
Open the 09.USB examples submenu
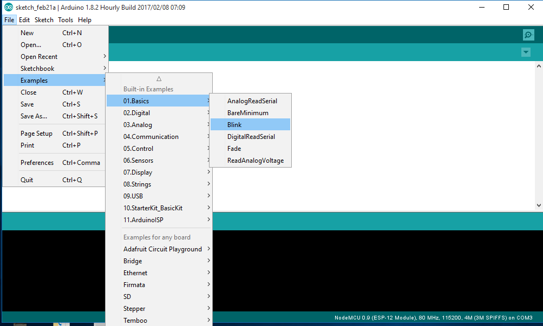coord(159,196)
